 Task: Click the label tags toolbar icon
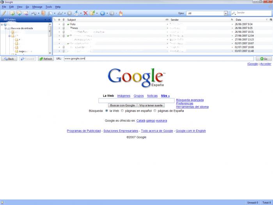[x=50, y=13]
